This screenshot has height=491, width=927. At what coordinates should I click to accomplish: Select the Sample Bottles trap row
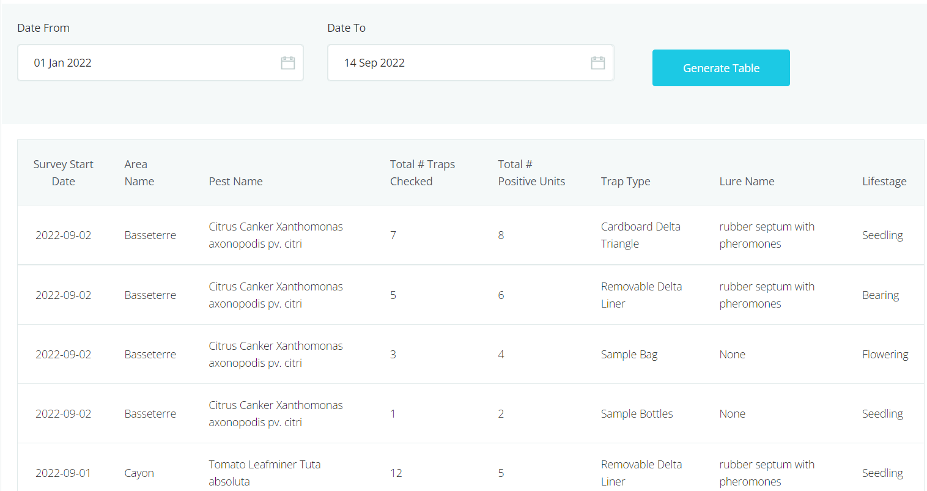636,414
